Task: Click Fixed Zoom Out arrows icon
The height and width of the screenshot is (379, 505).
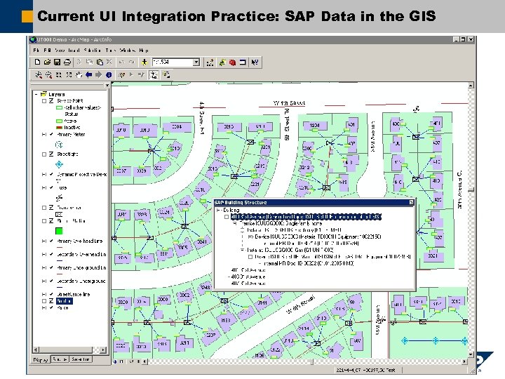Action: [69, 75]
